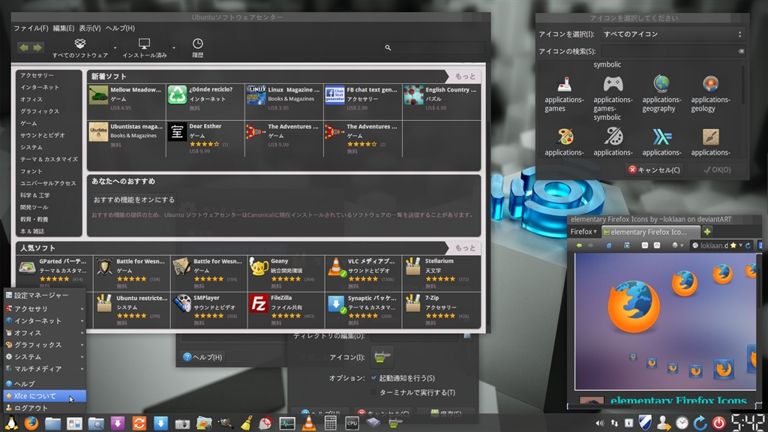768x432 pixels.
Task: Select Xfce について menu entry
Action: coord(36,396)
